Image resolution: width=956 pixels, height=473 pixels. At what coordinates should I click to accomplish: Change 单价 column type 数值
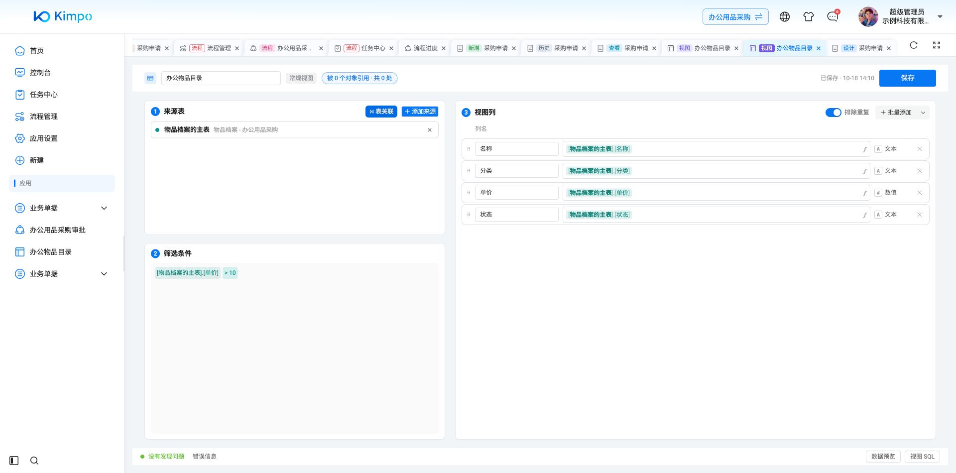(886, 193)
